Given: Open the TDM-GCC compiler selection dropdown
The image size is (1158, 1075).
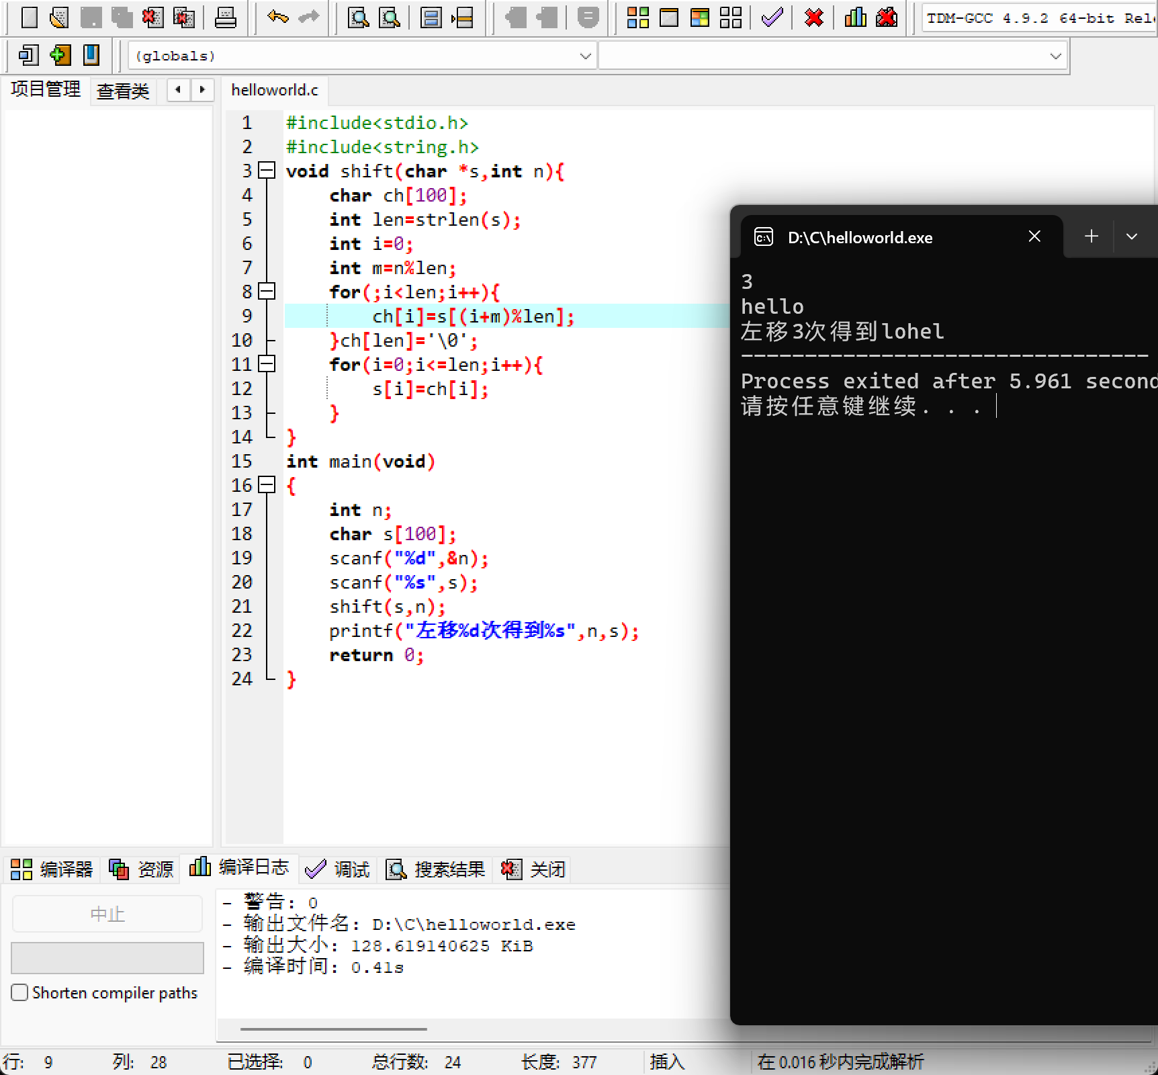Looking at the screenshot, I should (1040, 18).
